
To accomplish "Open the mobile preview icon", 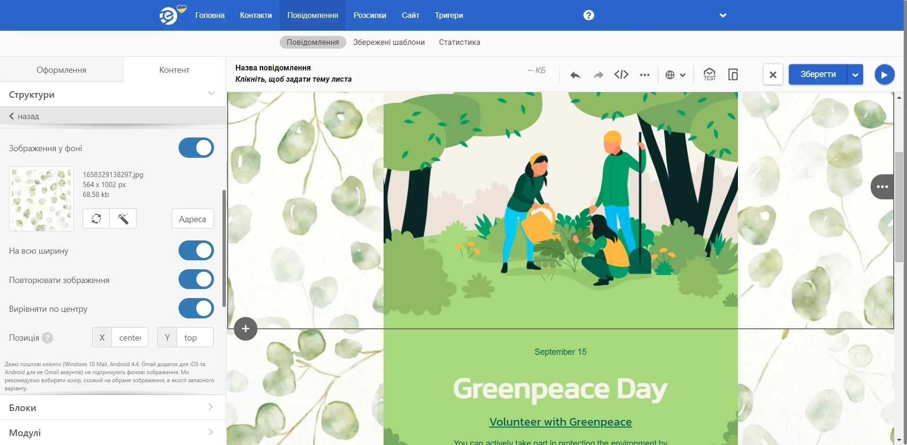I will tap(733, 74).
